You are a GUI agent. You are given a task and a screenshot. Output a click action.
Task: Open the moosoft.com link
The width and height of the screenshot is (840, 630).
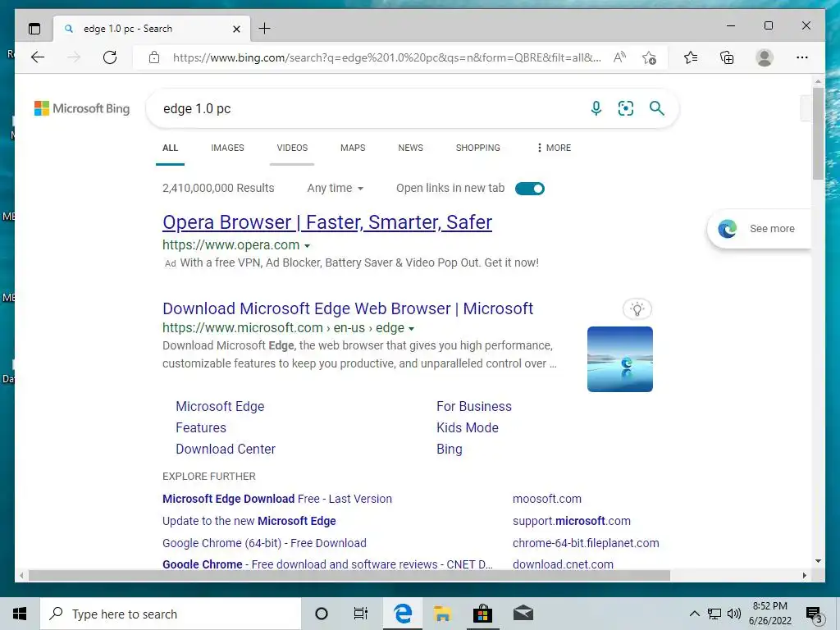point(547,499)
